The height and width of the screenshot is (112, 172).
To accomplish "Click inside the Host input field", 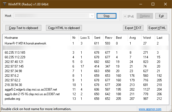I will click(x=52, y=16).
